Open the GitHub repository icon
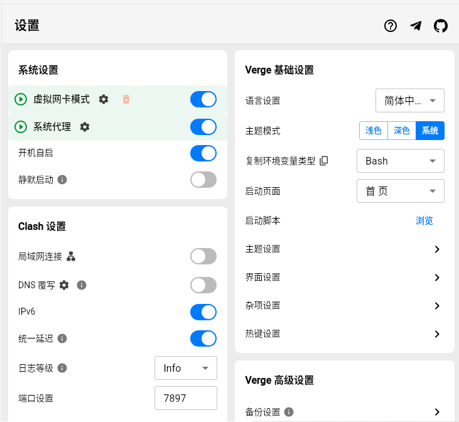459x422 pixels. (x=441, y=26)
